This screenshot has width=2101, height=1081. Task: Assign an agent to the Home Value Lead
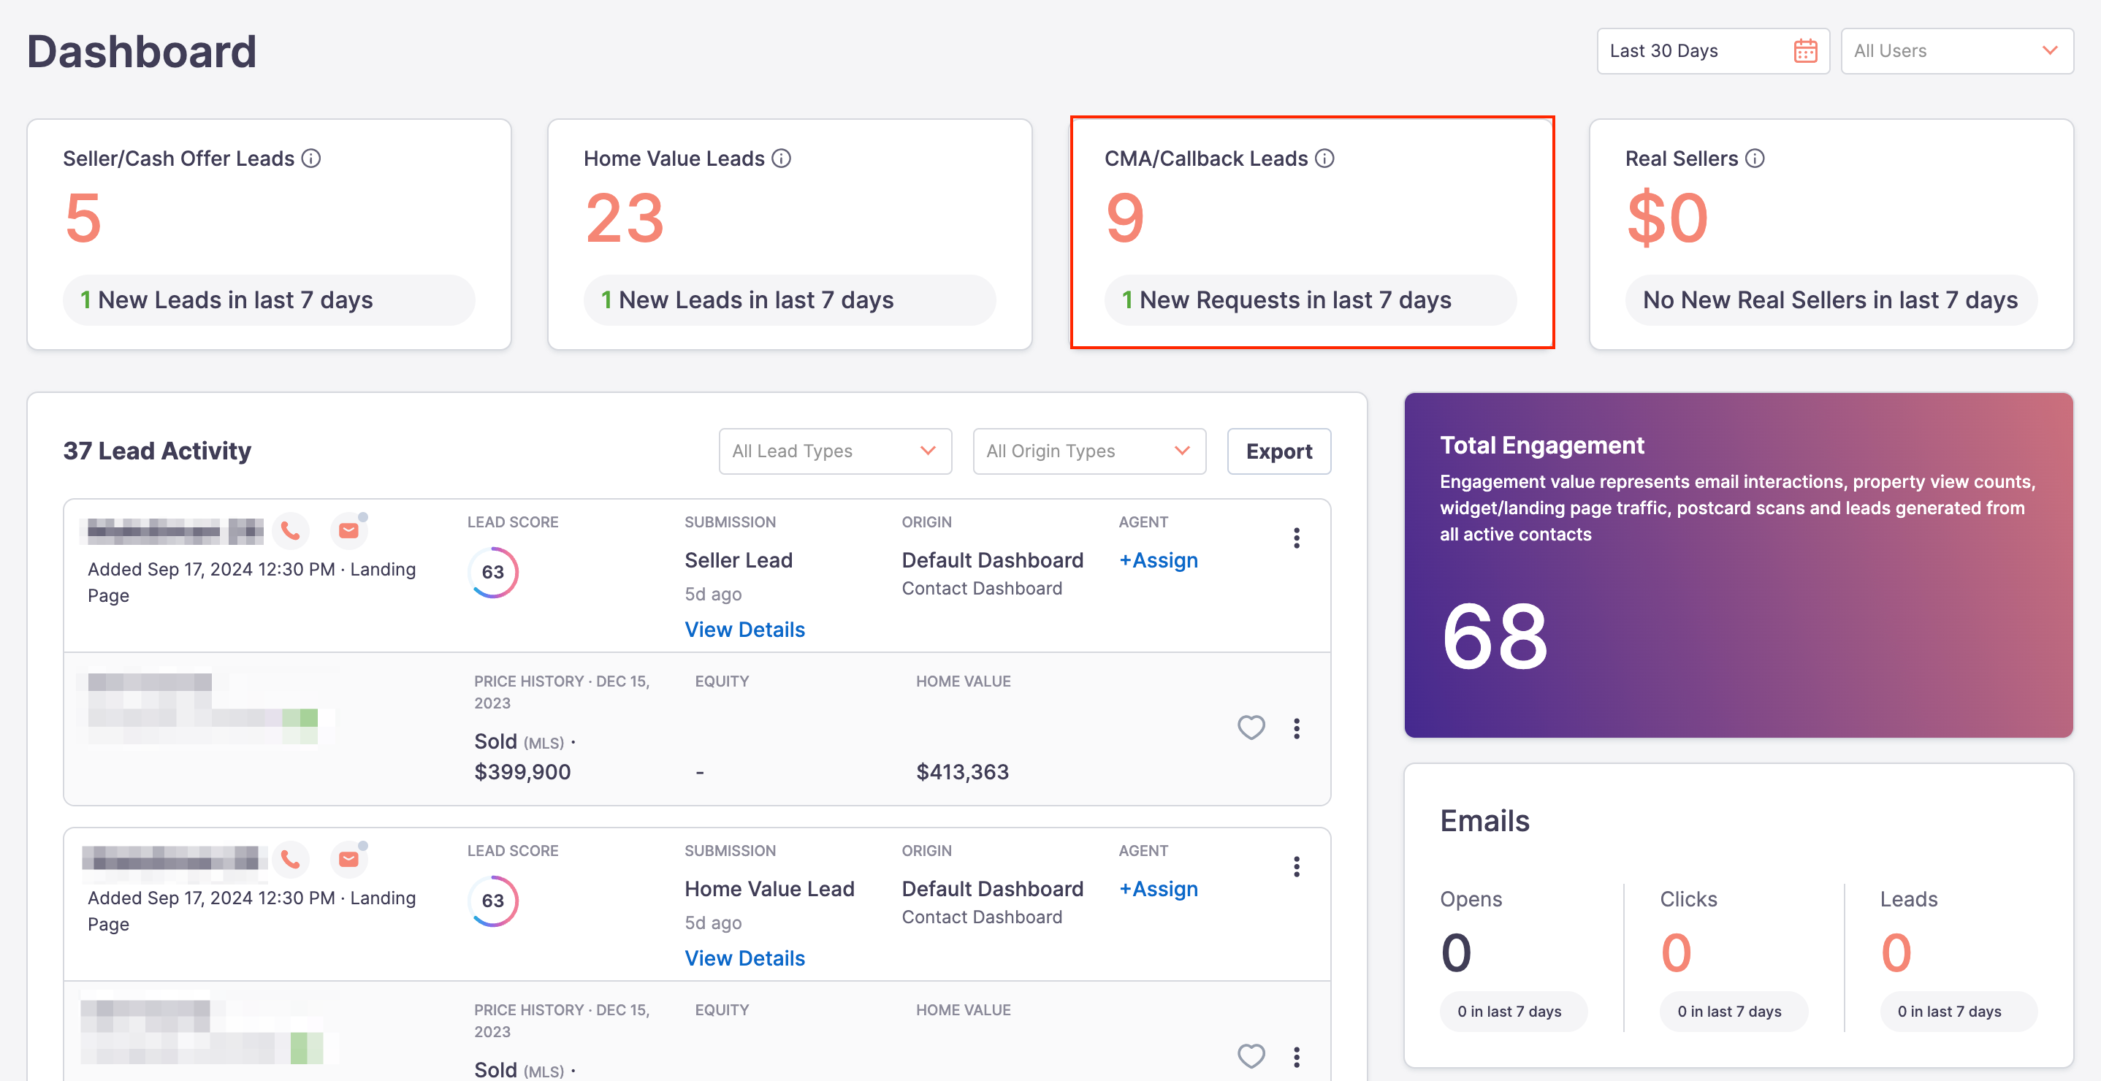(1158, 889)
